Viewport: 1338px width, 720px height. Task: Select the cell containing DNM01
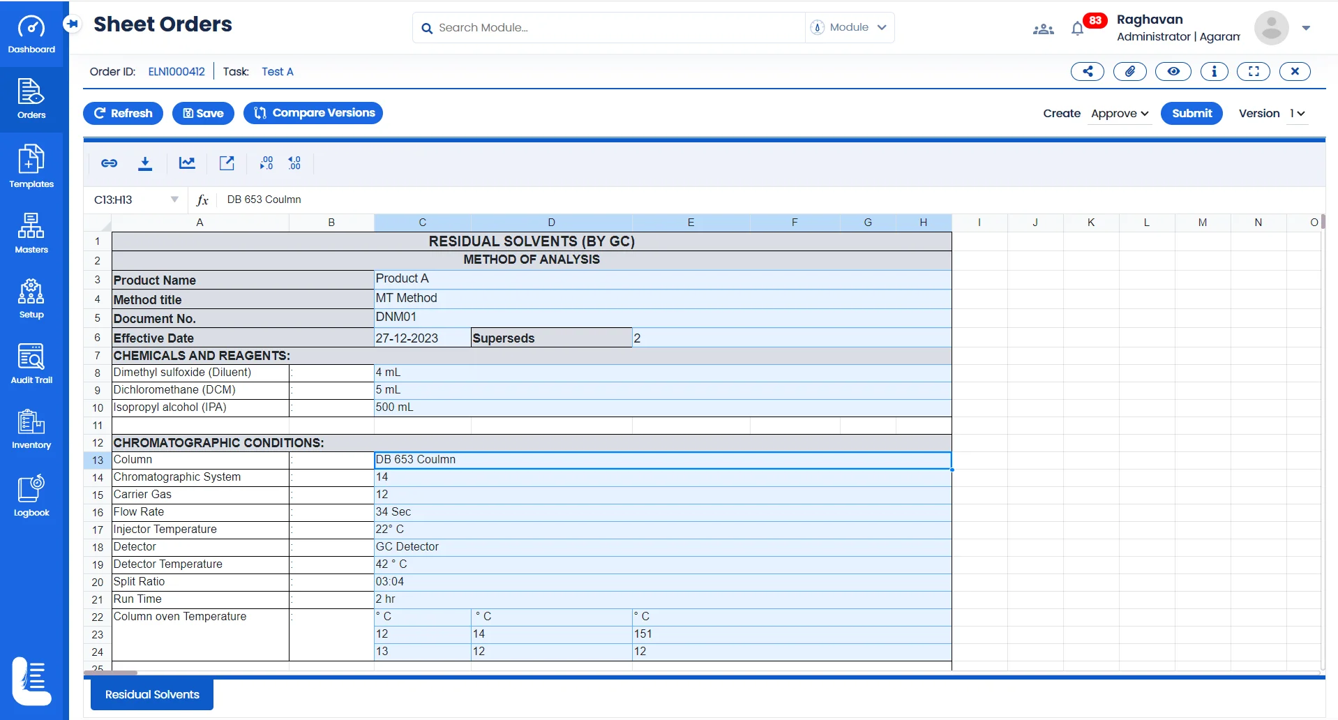[663, 317]
